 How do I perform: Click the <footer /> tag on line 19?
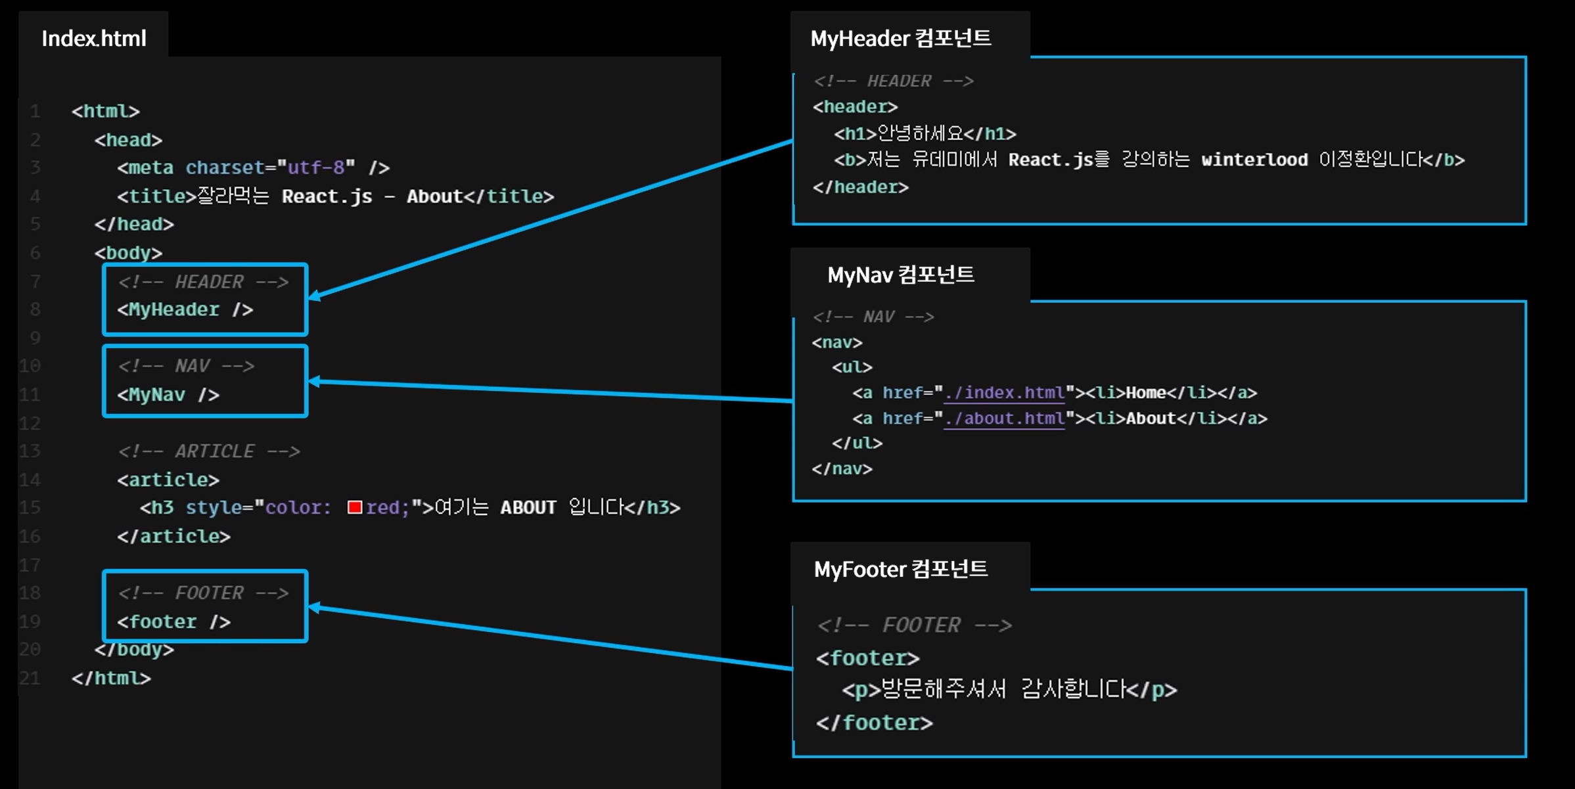click(173, 621)
